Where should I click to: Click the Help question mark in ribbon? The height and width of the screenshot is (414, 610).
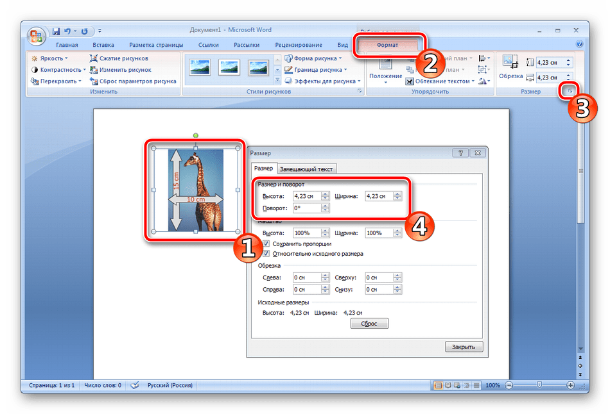coord(580,45)
